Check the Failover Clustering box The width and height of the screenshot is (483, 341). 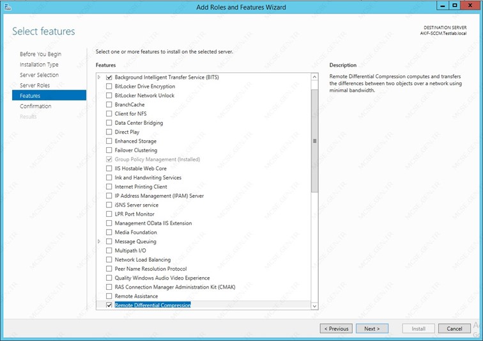click(109, 150)
